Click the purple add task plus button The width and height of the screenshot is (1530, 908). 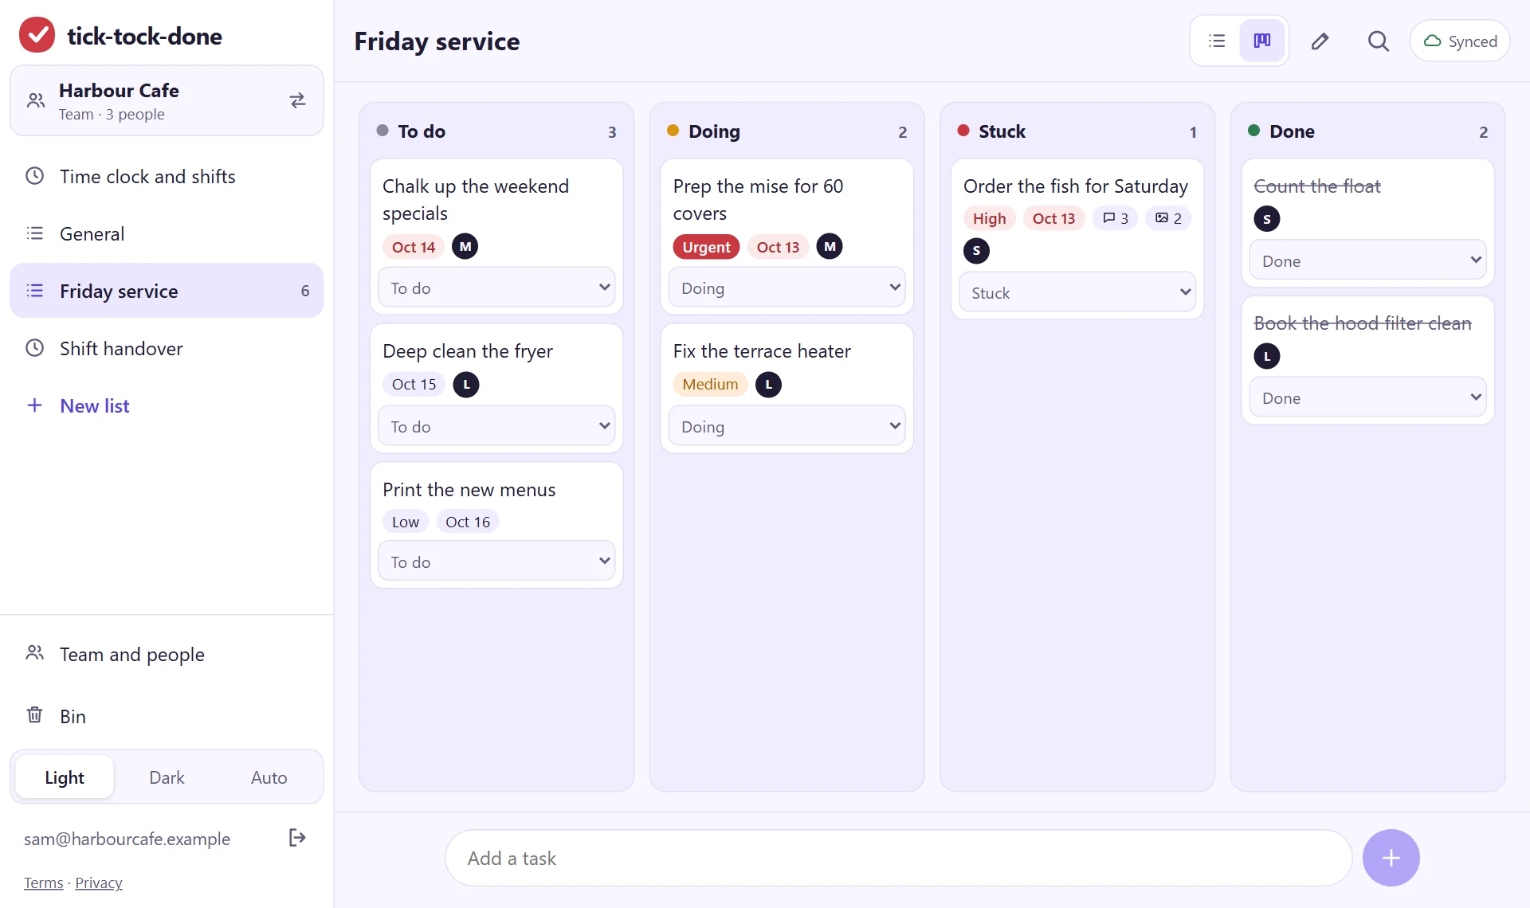(x=1391, y=858)
